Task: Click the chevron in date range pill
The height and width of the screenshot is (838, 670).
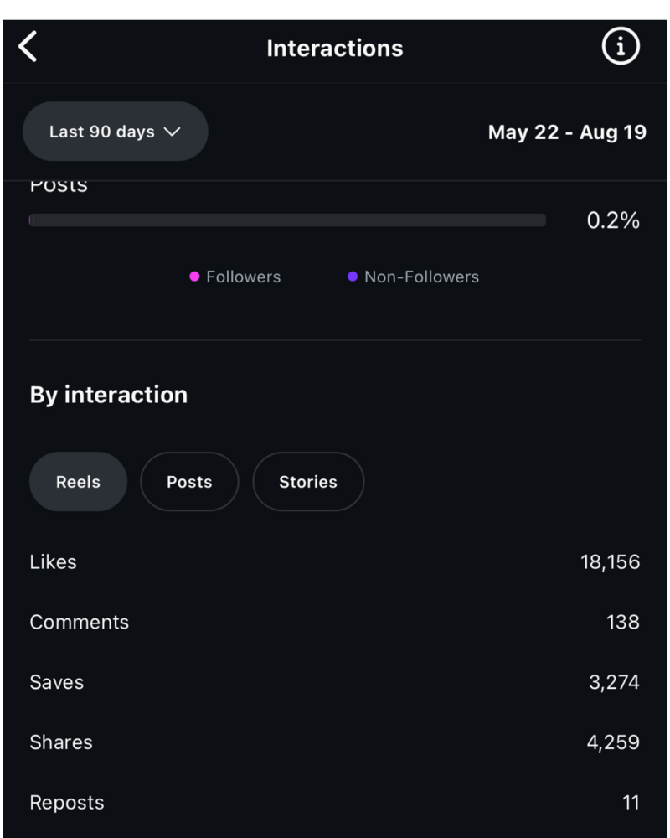Action: 173,132
